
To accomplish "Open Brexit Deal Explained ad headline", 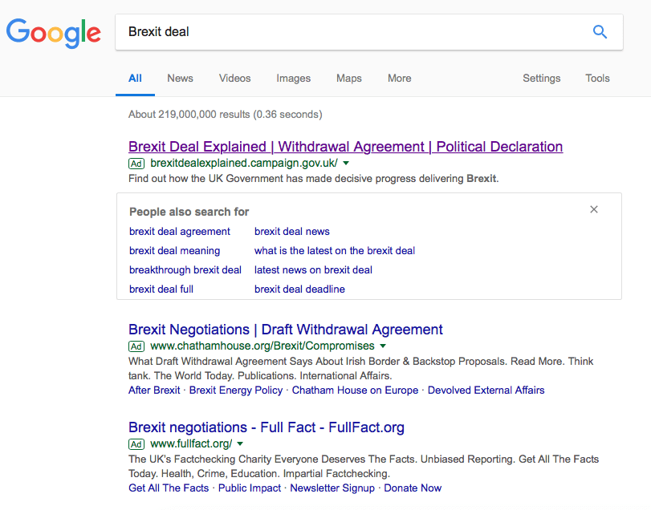I will click(x=345, y=147).
